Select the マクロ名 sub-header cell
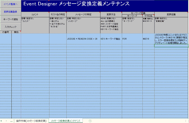Screen dimensions: 189x123 148,16
